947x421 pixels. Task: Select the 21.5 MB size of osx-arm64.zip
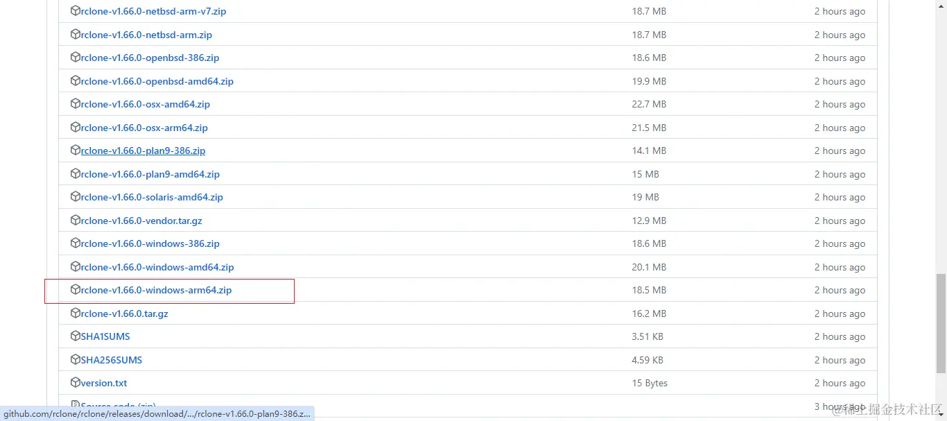649,128
